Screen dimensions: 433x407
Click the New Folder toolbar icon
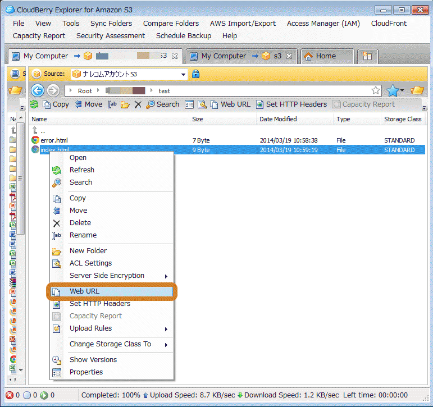pyautogui.click(x=125, y=104)
